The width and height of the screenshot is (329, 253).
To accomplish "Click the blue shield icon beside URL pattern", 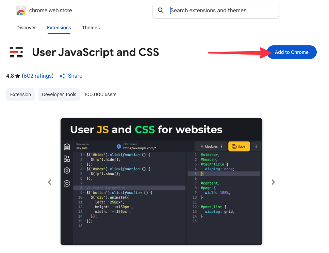I will pos(119,146).
